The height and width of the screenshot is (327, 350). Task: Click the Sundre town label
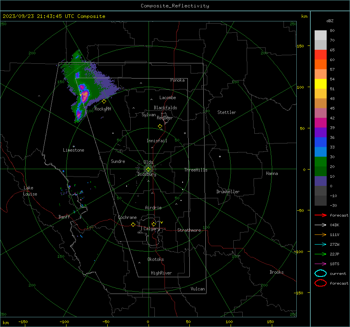118,161
